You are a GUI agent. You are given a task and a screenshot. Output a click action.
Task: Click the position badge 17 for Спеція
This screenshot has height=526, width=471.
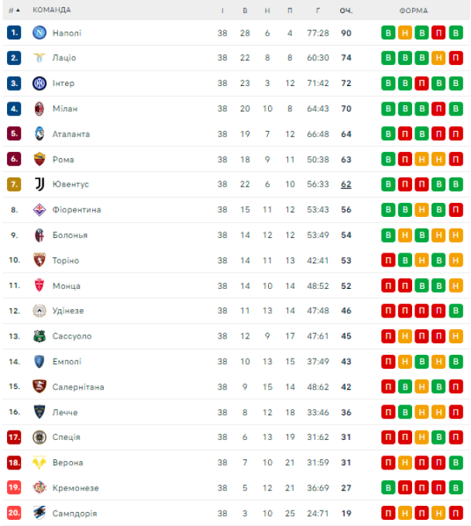[x=14, y=437]
